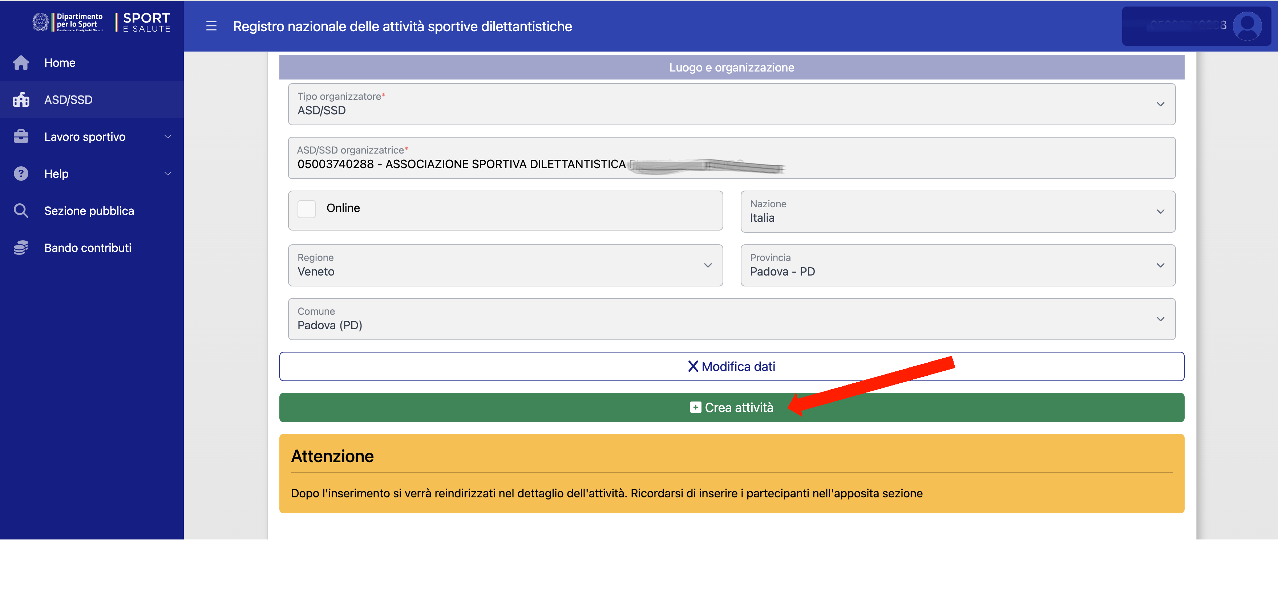Toggle the hamburger menu icon

[211, 26]
